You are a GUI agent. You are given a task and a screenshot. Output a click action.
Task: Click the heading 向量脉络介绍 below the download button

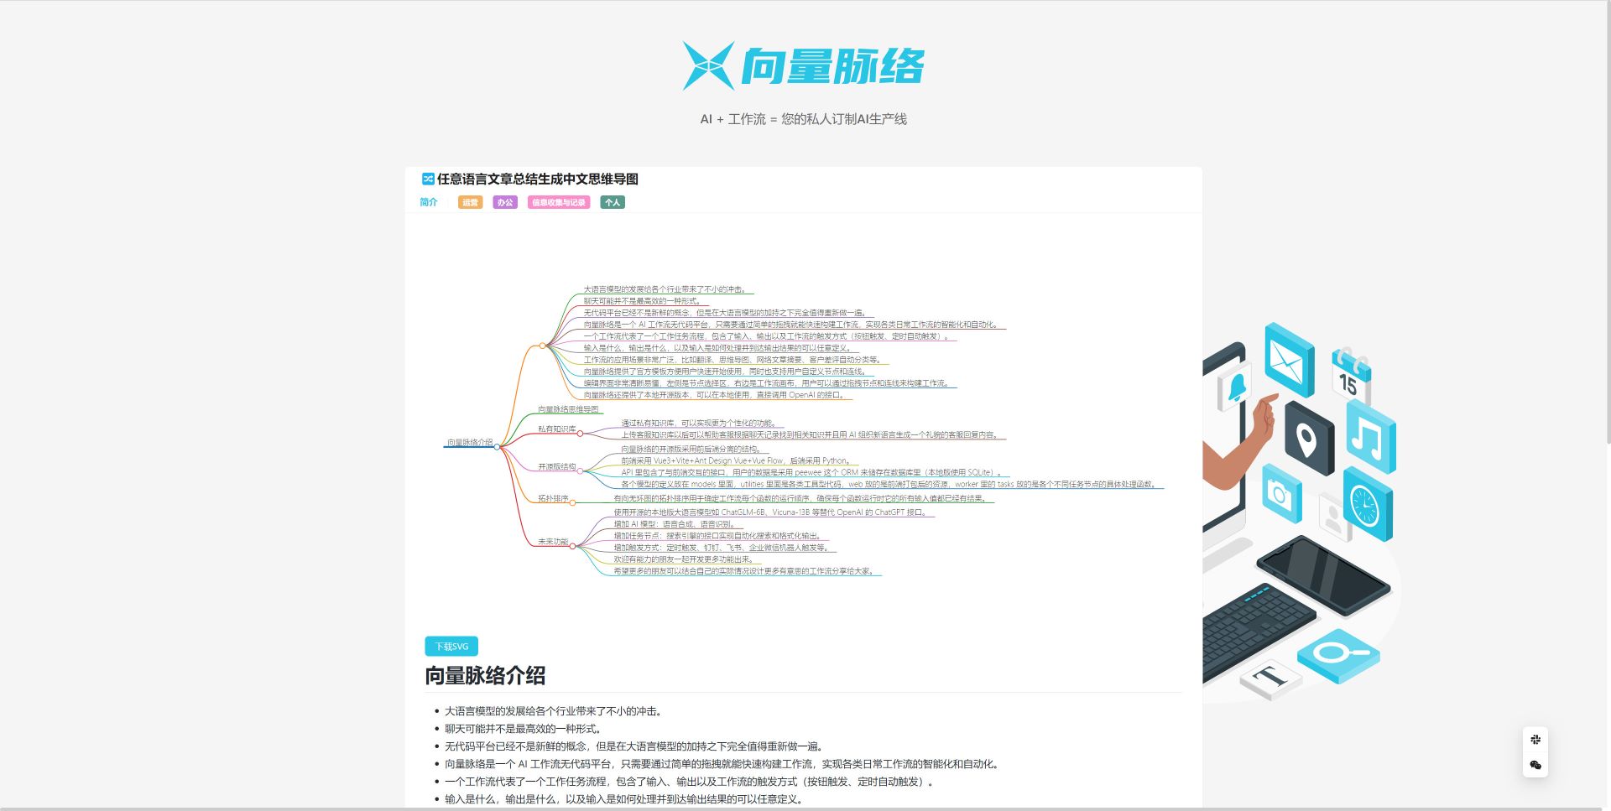(485, 675)
